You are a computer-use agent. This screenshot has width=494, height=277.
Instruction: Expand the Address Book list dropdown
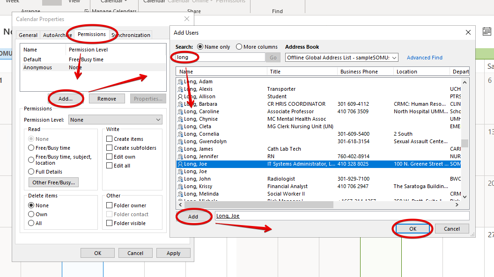(394, 58)
